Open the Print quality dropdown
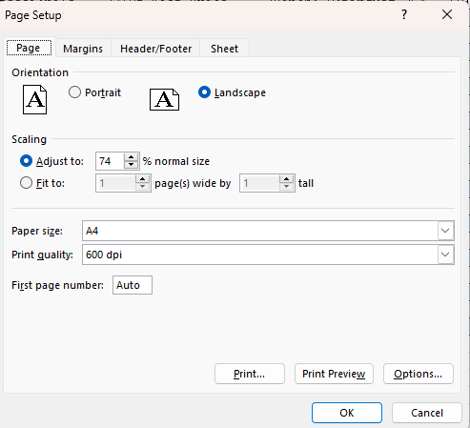Image resolution: width=470 pixels, height=428 pixels. pos(445,255)
